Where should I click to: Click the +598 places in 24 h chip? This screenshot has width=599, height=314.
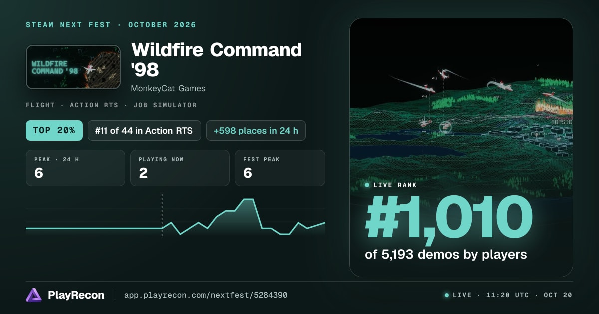[256, 131]
